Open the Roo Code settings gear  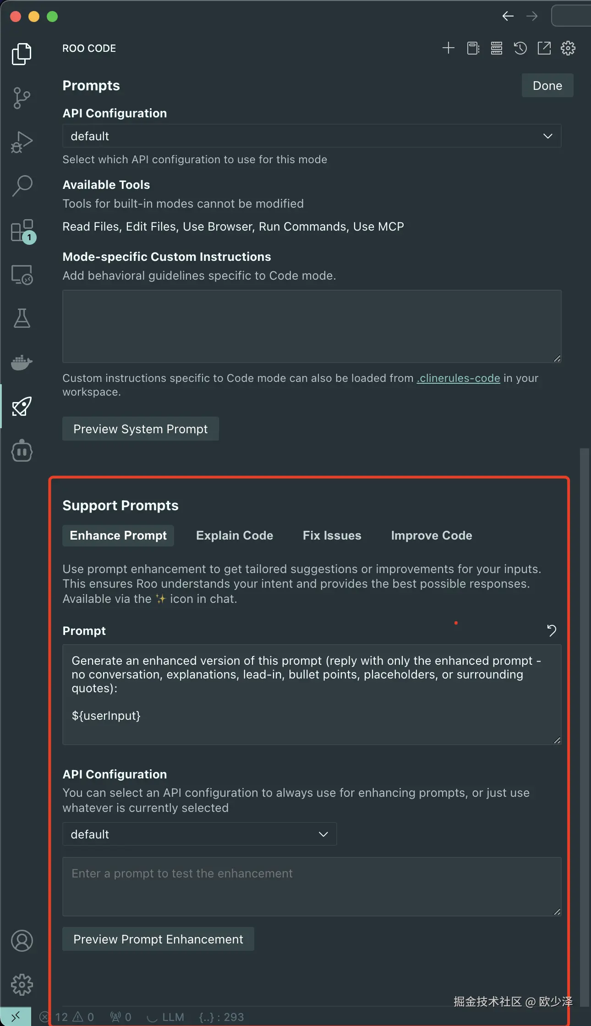coord(568,48)
